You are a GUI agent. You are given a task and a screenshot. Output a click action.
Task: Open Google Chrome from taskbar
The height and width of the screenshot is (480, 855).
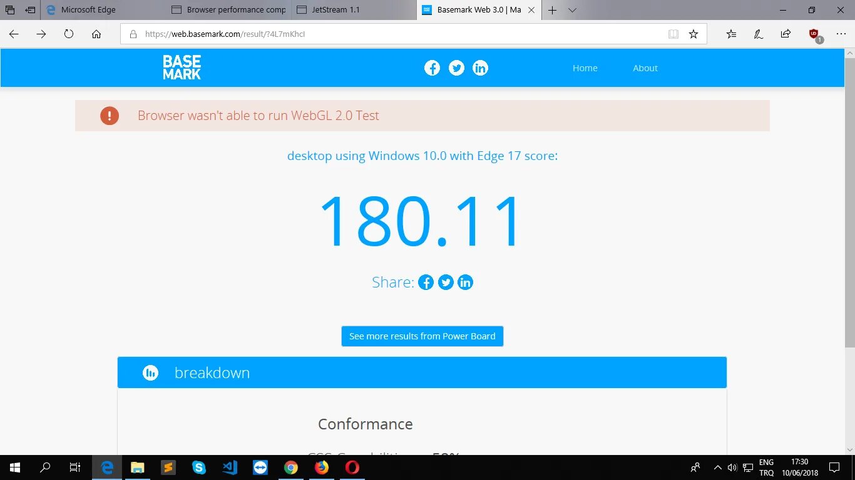[291, 467]
